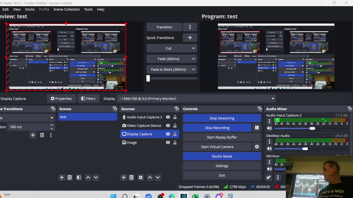This screenshot has width=353, height=198.
Task: Pop out the Audio Mixer dock panel
Action: [x=349, y=109]
